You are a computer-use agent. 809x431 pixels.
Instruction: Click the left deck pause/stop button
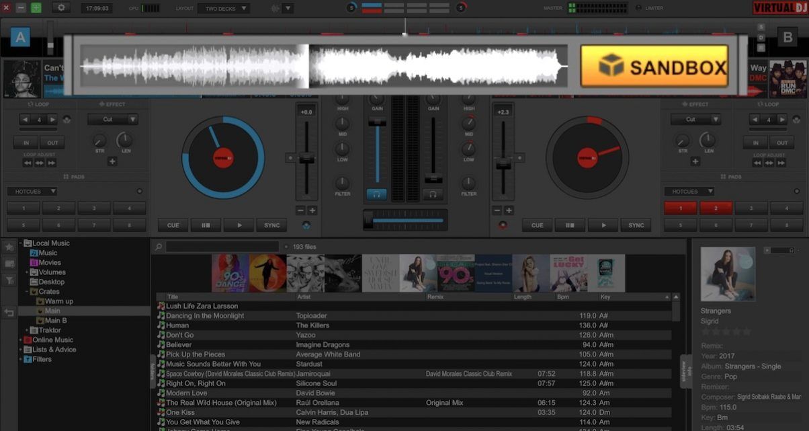click(206, 225)
